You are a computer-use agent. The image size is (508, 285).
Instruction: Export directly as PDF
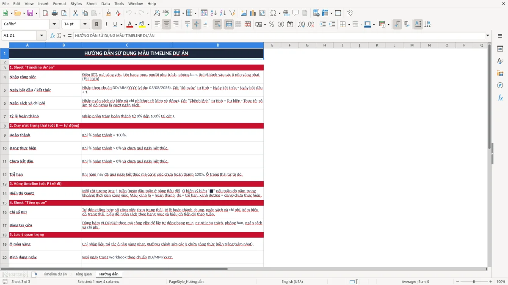pos(45,13)
